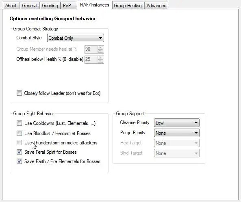
Task: Enable Use Thunderstorm on melee attackers
Action: tap(19, 143)
